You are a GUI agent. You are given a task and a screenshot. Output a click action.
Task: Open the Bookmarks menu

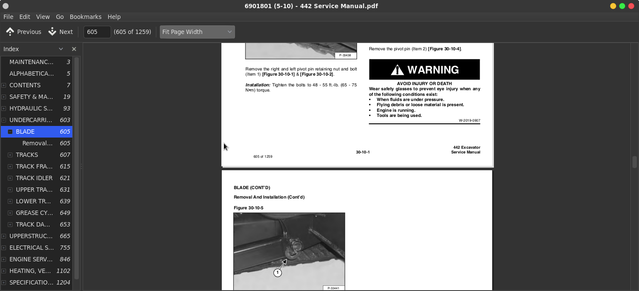coord(85,17)
